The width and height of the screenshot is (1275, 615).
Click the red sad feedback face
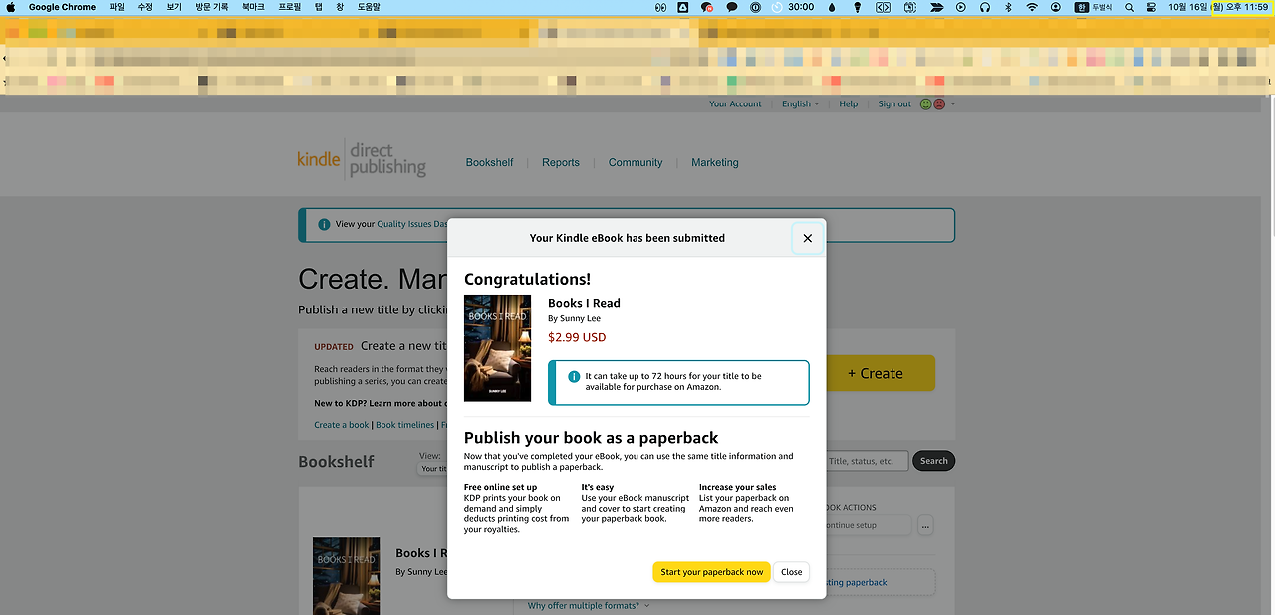tap(939, 103)
